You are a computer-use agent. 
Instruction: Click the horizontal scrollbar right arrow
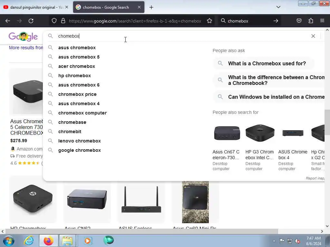(322, 231)
